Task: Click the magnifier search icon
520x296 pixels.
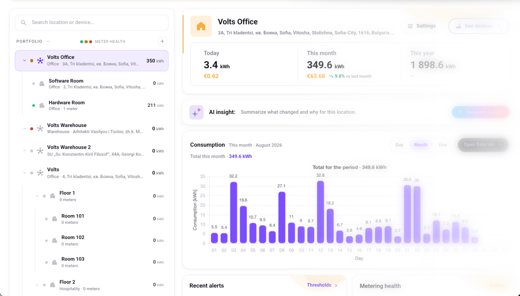Action: point(24,23)
